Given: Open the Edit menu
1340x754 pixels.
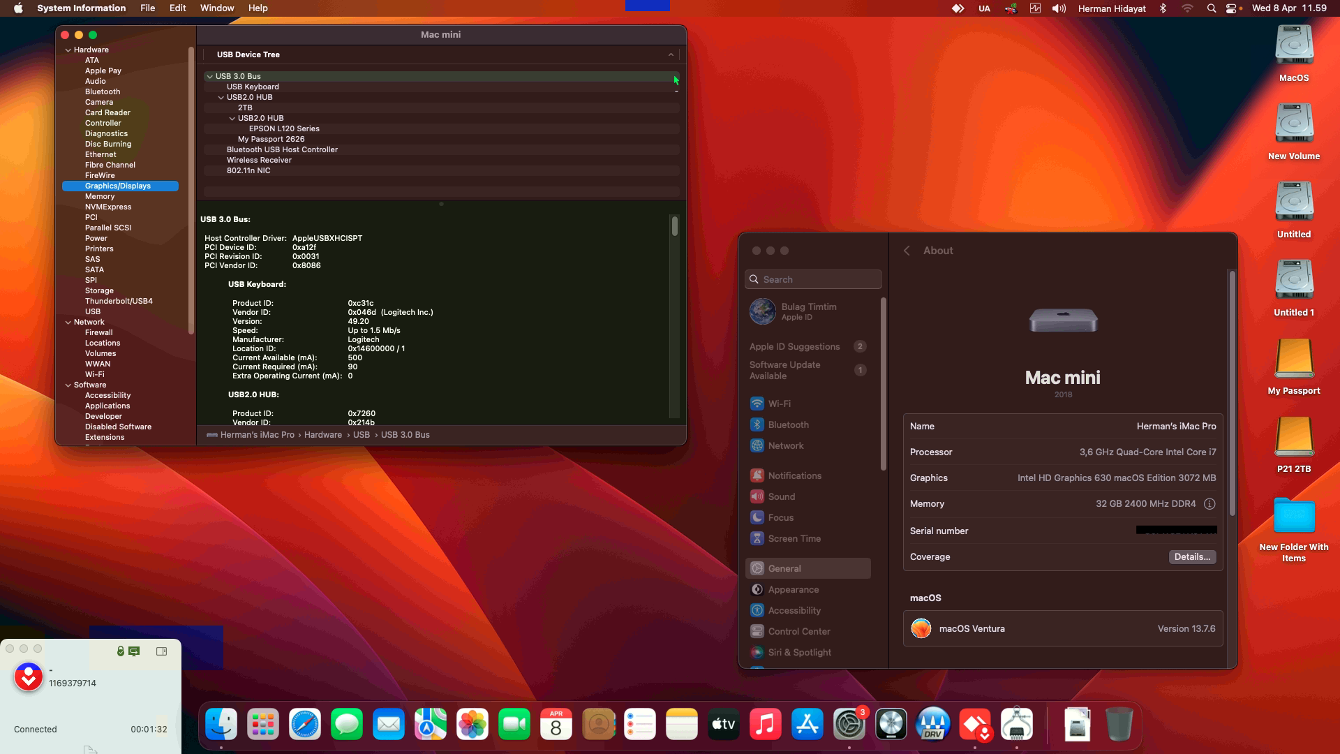Looking at the screenshot, I should coord(178,8).
